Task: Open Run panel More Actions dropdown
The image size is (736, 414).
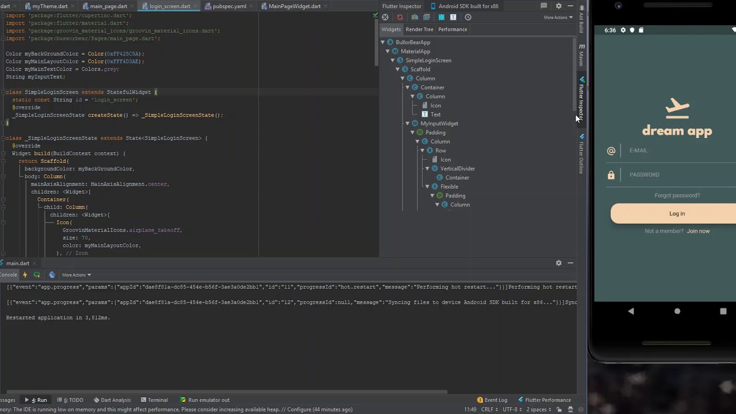Action: [76, 275]
